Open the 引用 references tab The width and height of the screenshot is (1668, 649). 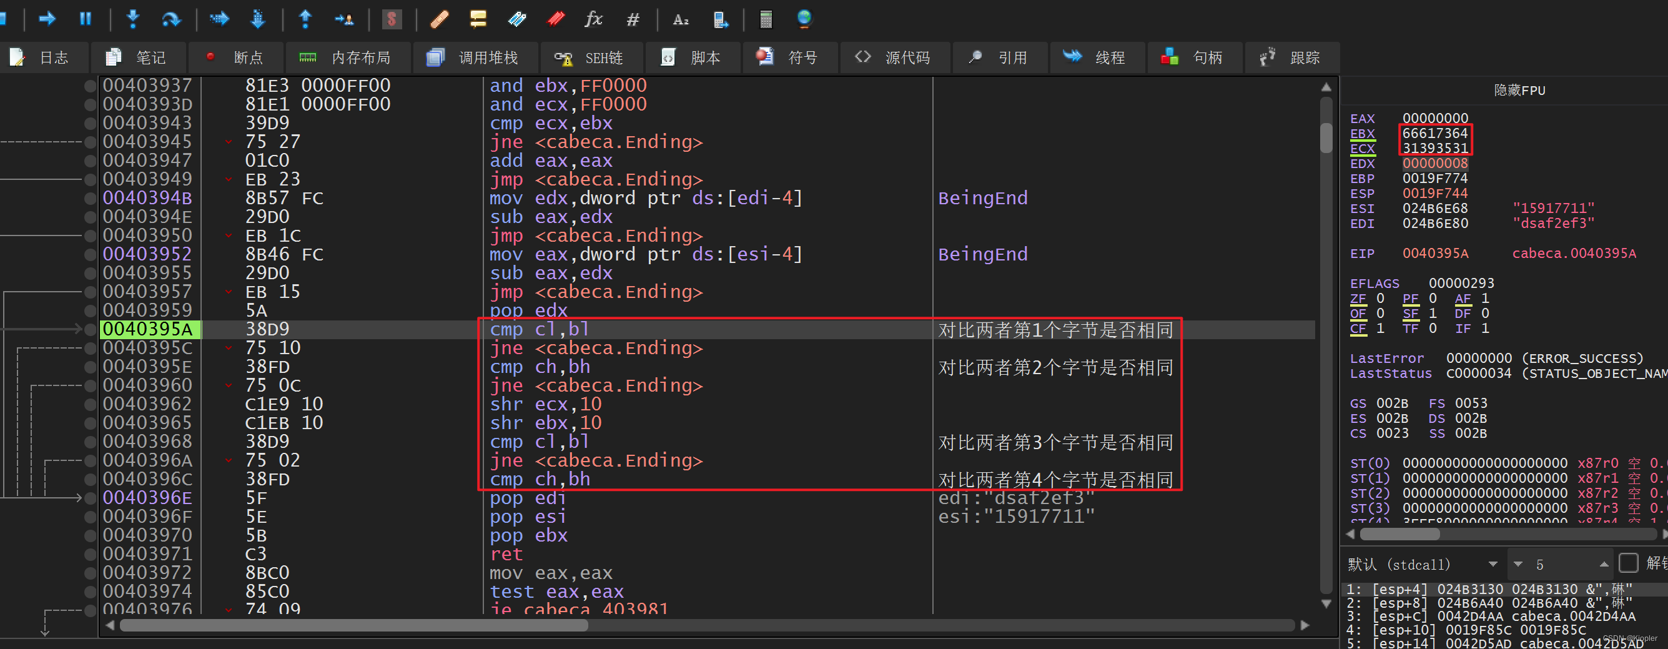coord(1000,57)
